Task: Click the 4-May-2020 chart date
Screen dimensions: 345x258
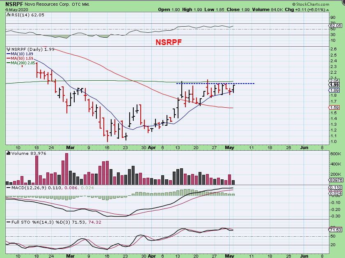Action: click(17, 10)
